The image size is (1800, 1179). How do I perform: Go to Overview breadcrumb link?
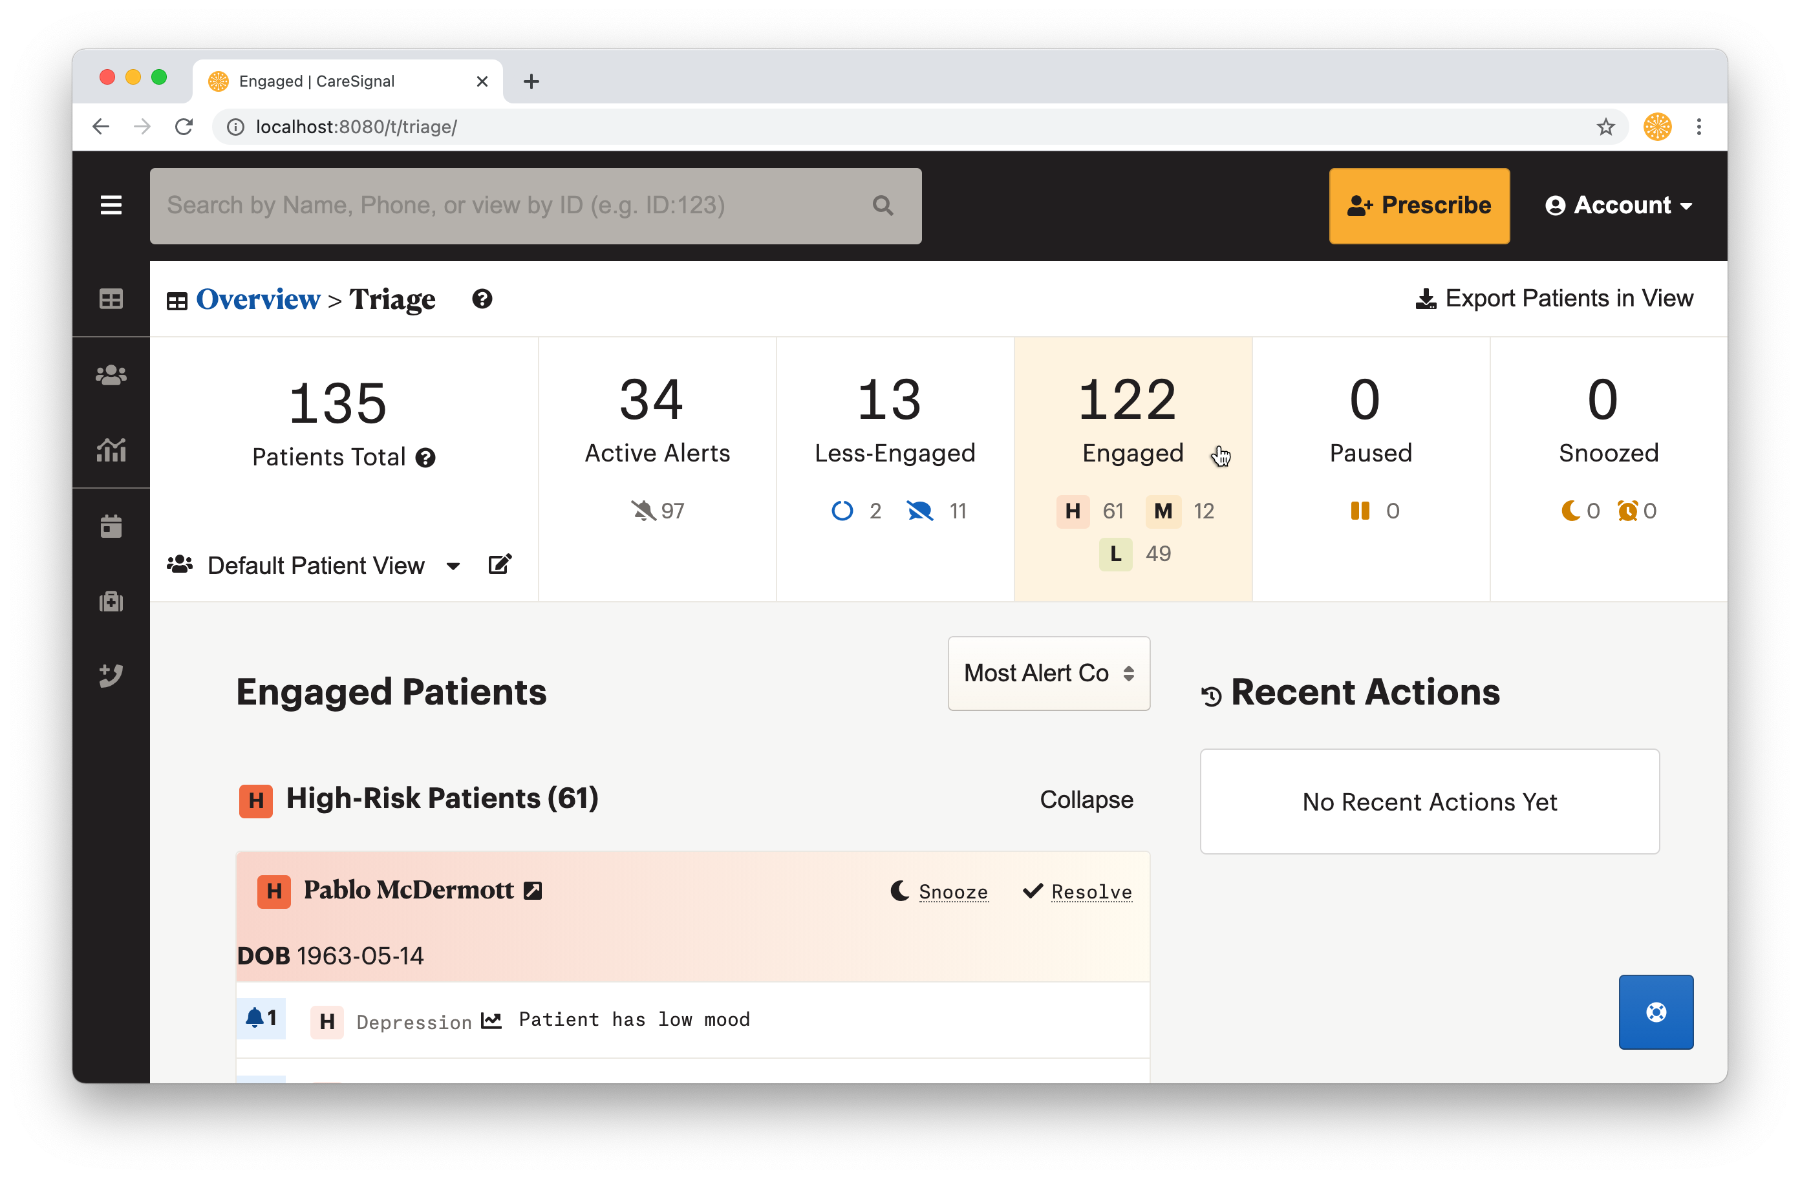click(258, 299)
